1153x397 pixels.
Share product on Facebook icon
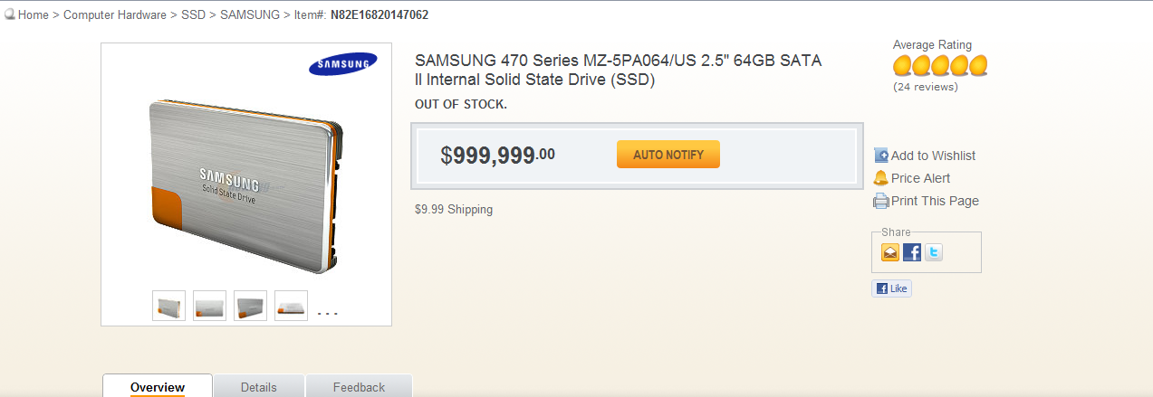912,252
